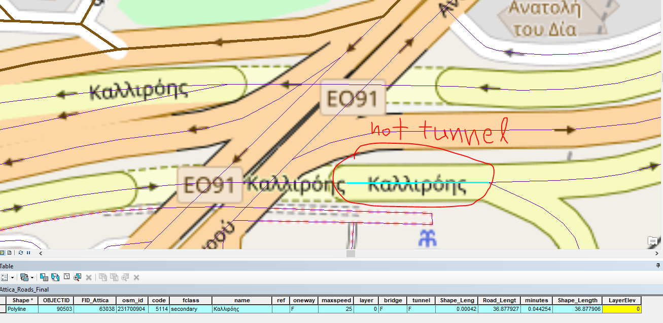Click map tips icon at map corner

[x=652, y=242]
